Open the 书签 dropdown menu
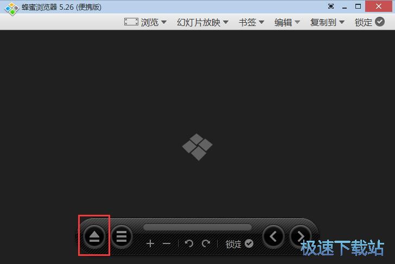The width and height of the screenshot is (395, 264). tap(251, 22)
